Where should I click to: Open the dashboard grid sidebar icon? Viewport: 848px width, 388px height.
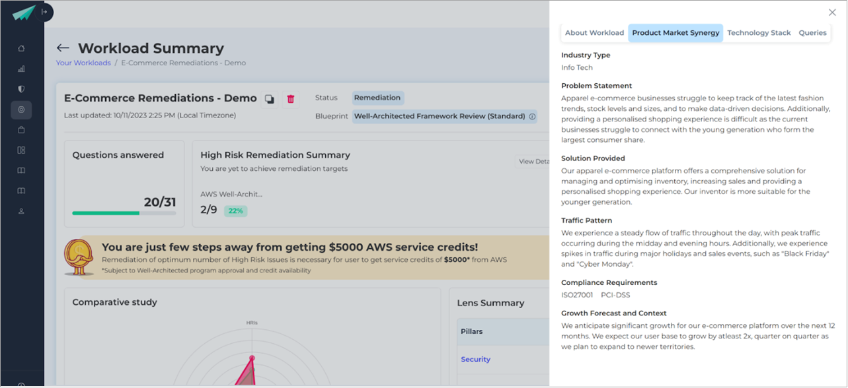click(21, 150)
